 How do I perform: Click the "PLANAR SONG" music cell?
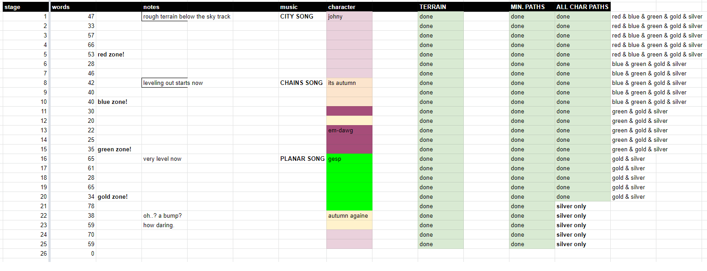(x=302, y=159)
